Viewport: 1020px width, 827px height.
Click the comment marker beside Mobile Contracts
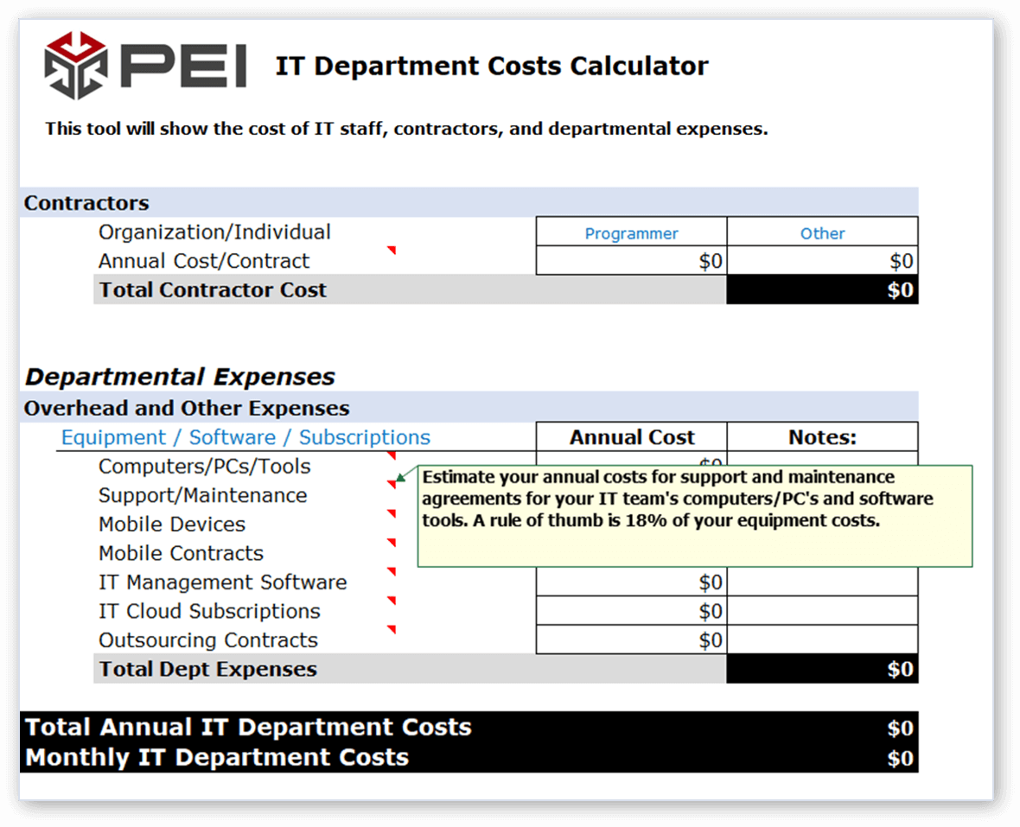pos(392,542)
